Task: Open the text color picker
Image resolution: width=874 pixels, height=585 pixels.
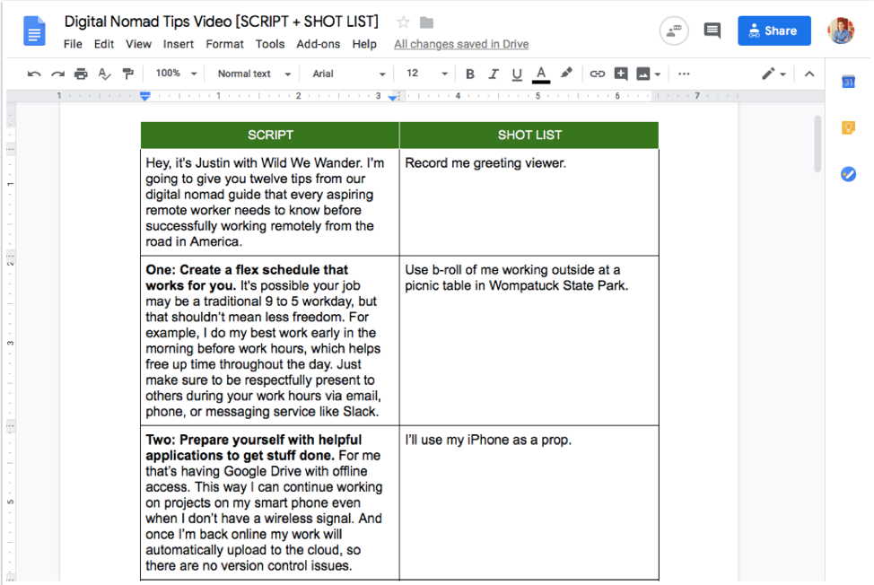Action: pos(540,74)
